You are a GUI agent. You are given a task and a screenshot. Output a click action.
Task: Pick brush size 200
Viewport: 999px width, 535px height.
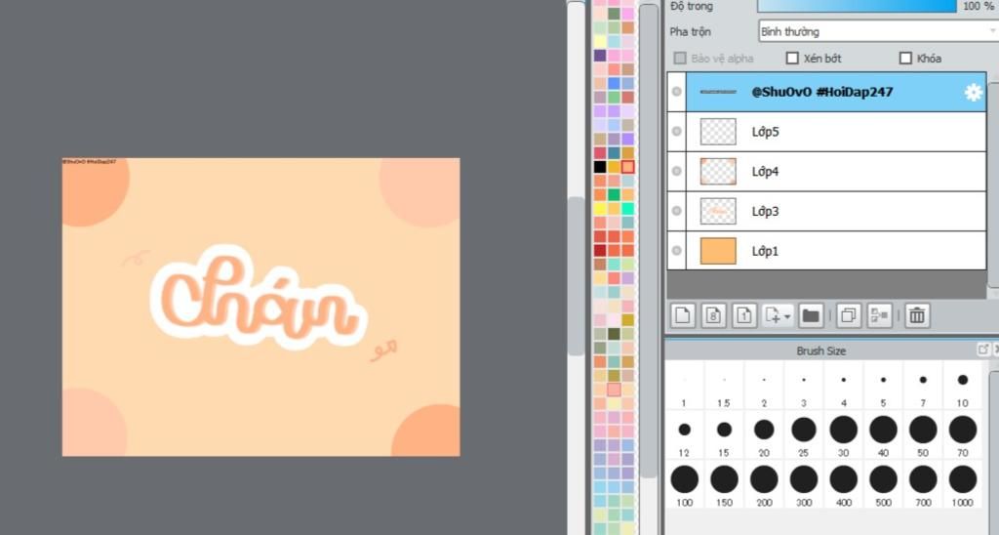click(764, 486)
